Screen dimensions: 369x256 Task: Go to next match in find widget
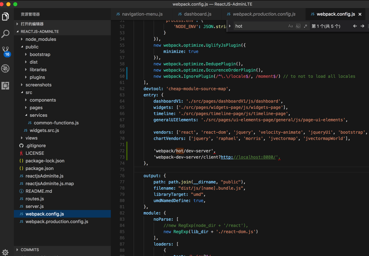pos(362,26)
